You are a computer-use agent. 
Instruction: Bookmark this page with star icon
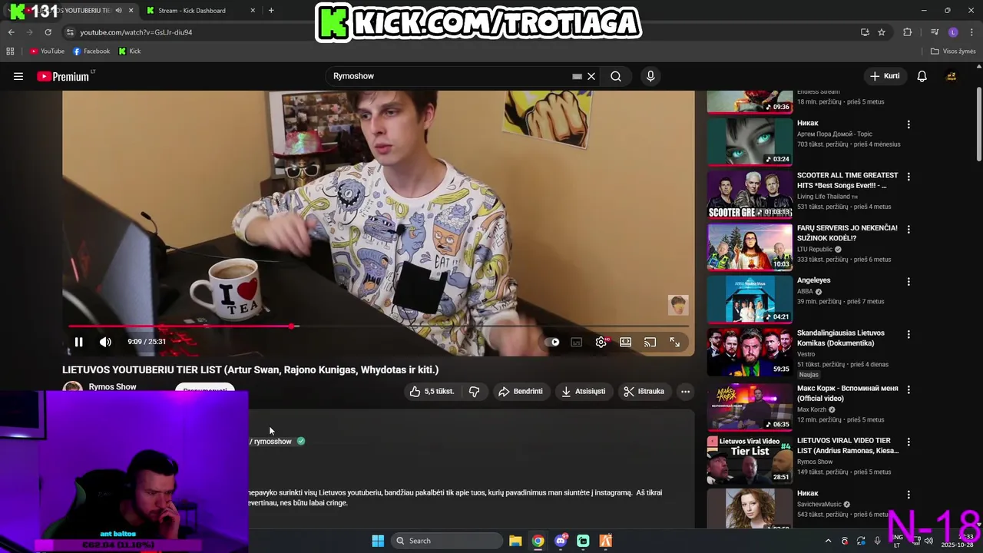(882, 32)
